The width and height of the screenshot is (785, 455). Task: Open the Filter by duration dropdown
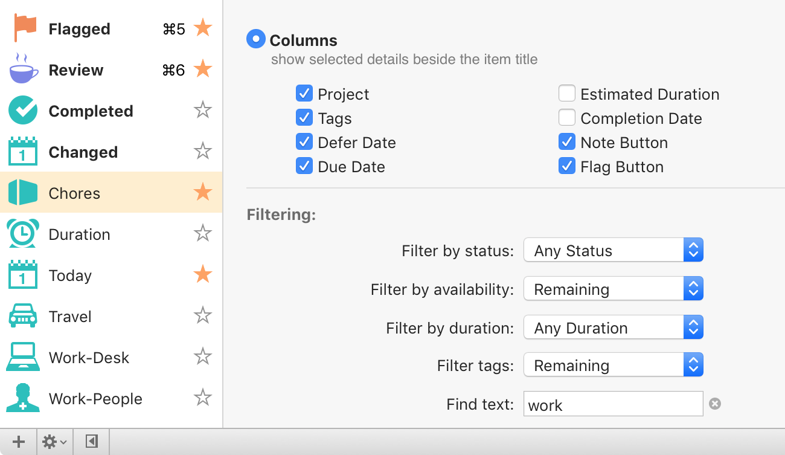tap(614, 328)
